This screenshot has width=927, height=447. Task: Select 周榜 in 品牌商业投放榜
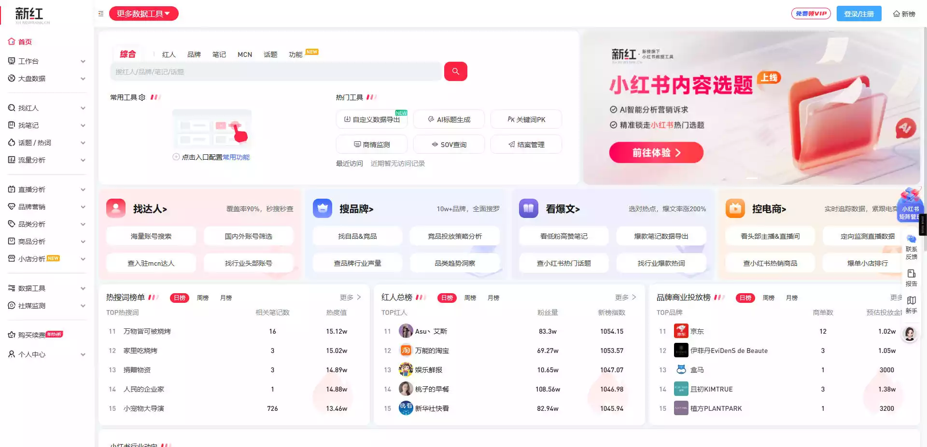(769, 298)
